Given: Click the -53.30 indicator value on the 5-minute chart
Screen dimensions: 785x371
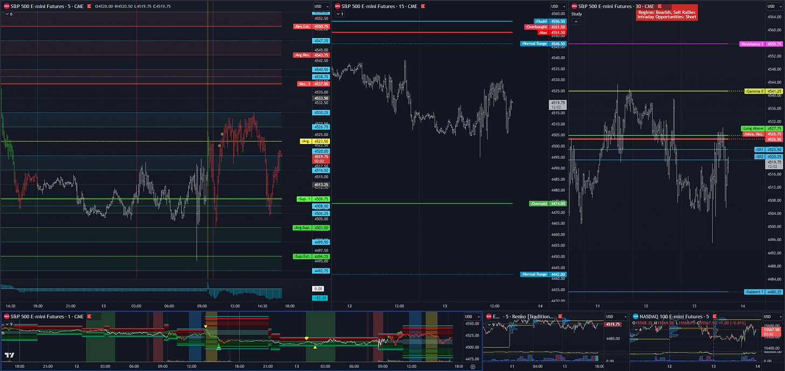Looking at the screenshot, I should (x=319, y=297).
